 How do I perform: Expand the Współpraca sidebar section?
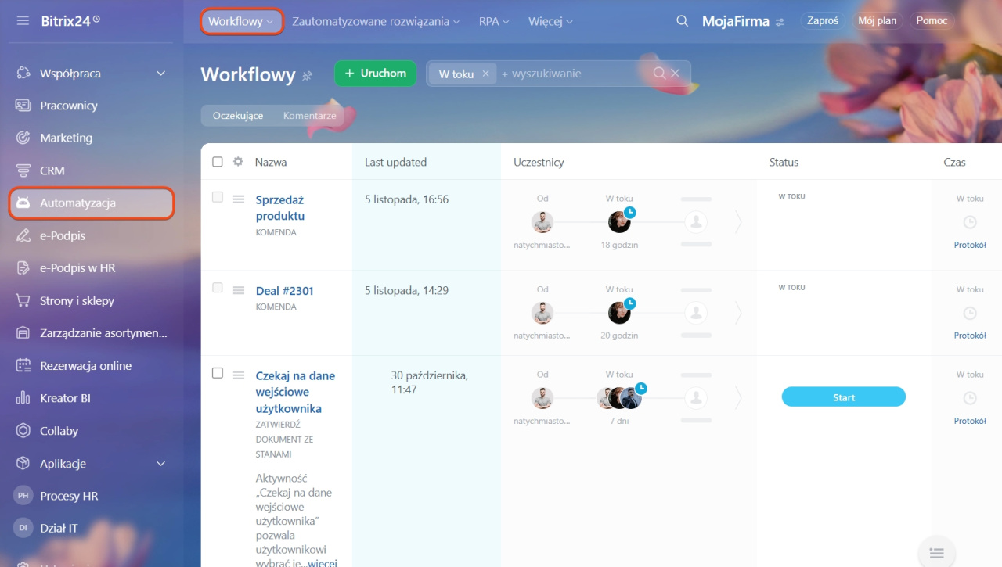click(x=160, y=74)
